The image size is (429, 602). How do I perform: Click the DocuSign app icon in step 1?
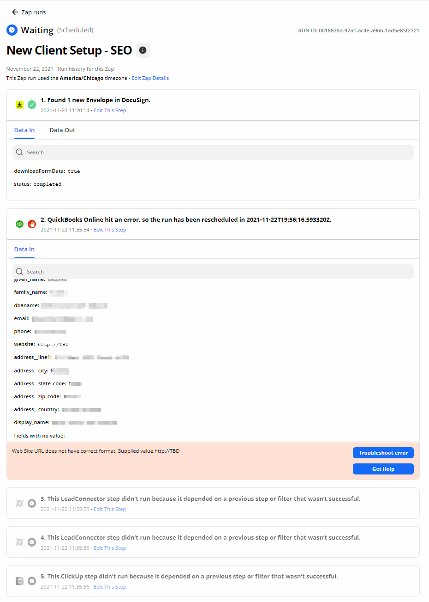coord(19,104)
